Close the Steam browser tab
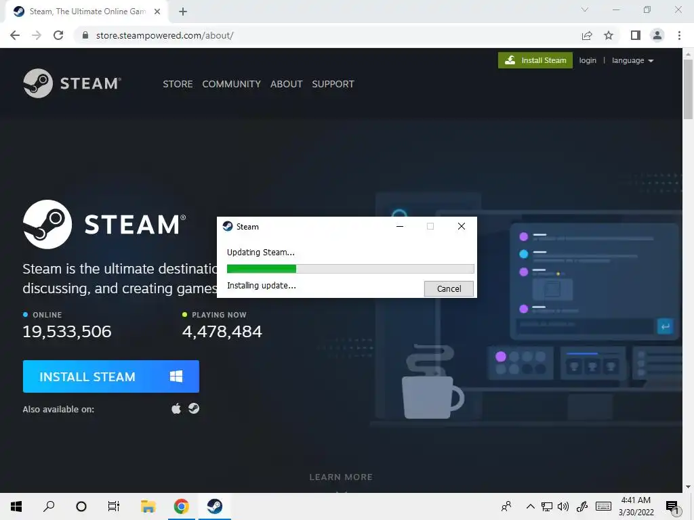Screen dimensions: 694x520 pyautogui.click(x=157, y=12)
